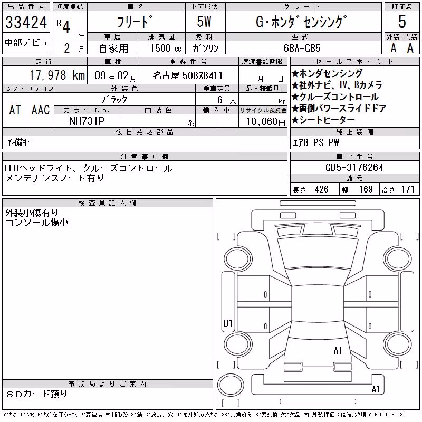Click inspector note 外装小傷有り
This screenshot has width=422, height=422.
(x=32, y=213)
